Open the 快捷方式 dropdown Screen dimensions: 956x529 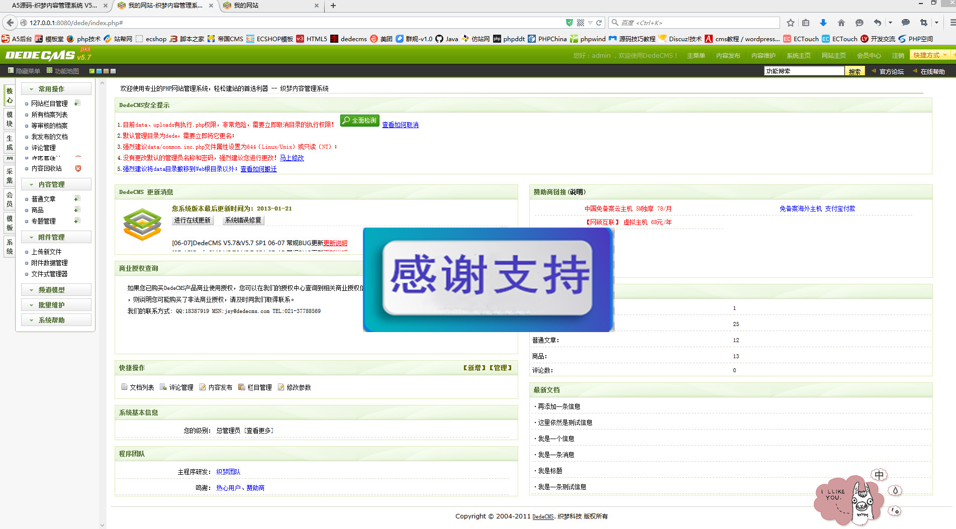930,55
